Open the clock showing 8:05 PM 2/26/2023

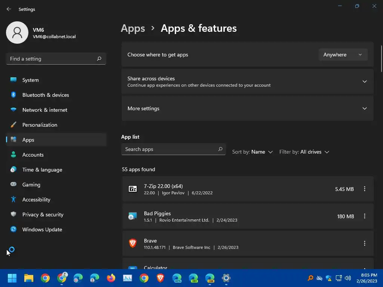tap(367, 278)
